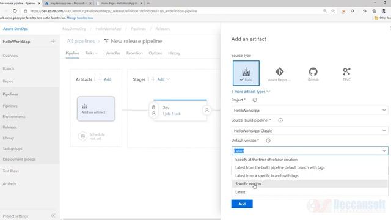Show info for Source build pipeline field
The width and height of the screenshot is (391, 220).
(280, 120)
